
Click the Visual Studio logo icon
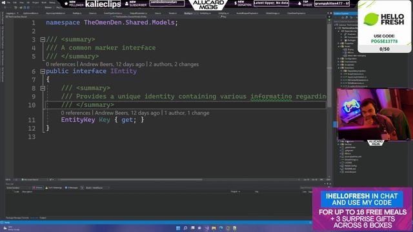tap(3, 3)
